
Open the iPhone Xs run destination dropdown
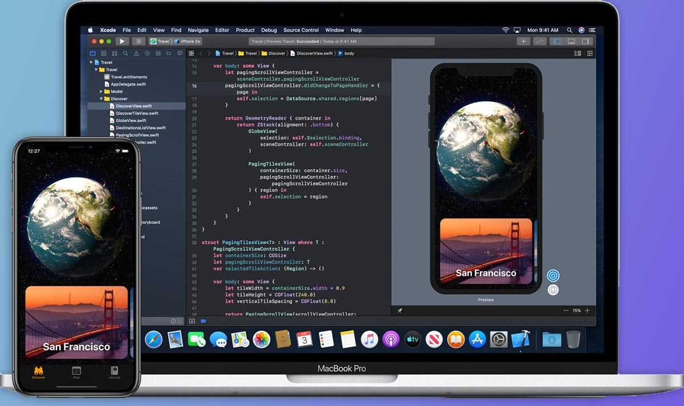(190, 42)
